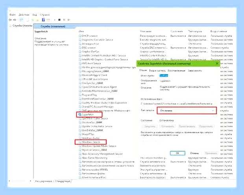Click the icon beside KMS-host Service

80,63
